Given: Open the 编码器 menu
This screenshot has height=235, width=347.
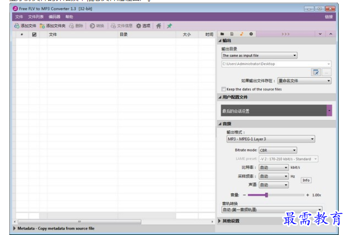Looking at the screenshot, I should coord(54,17).
